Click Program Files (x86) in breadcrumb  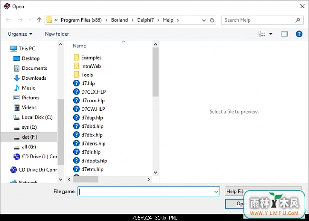[81, 20]
